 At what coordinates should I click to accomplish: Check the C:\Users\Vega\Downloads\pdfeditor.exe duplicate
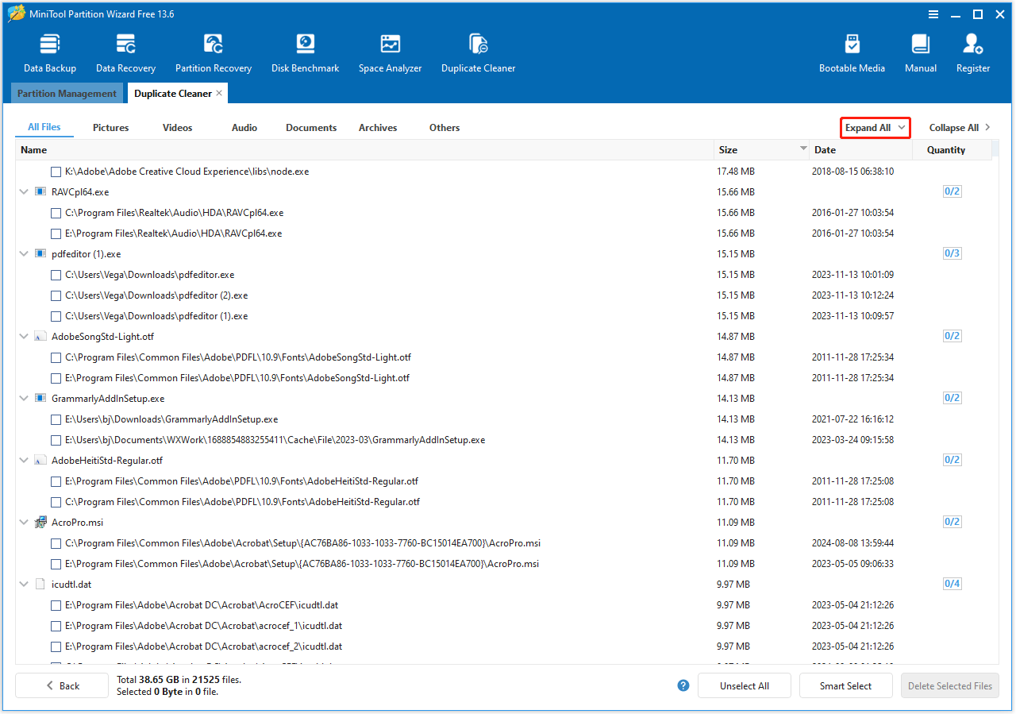[x=56, y=274]
